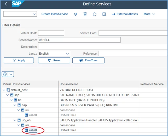Image resolution: width=168 pixels, height=136 pixels.
Task: Open Fine-Tune filter options
Action: pyautogui.click(x=88, y=60)
